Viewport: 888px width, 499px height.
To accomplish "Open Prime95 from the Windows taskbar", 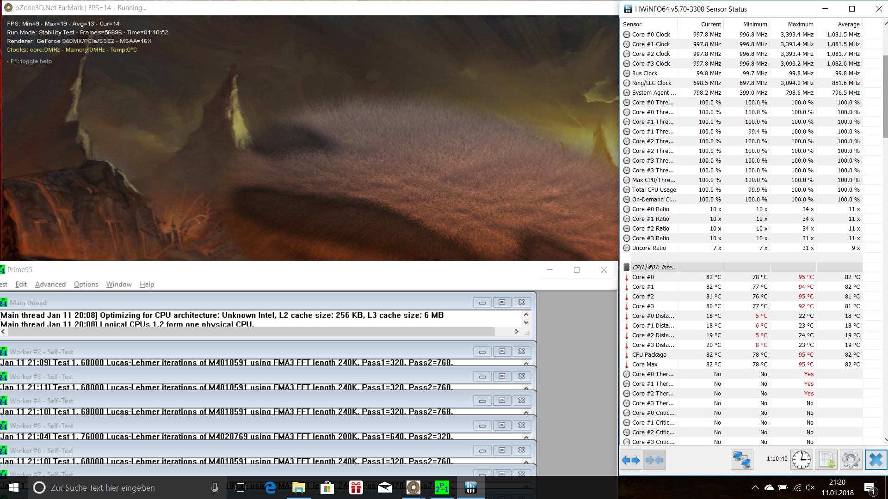I will (442, 487).
